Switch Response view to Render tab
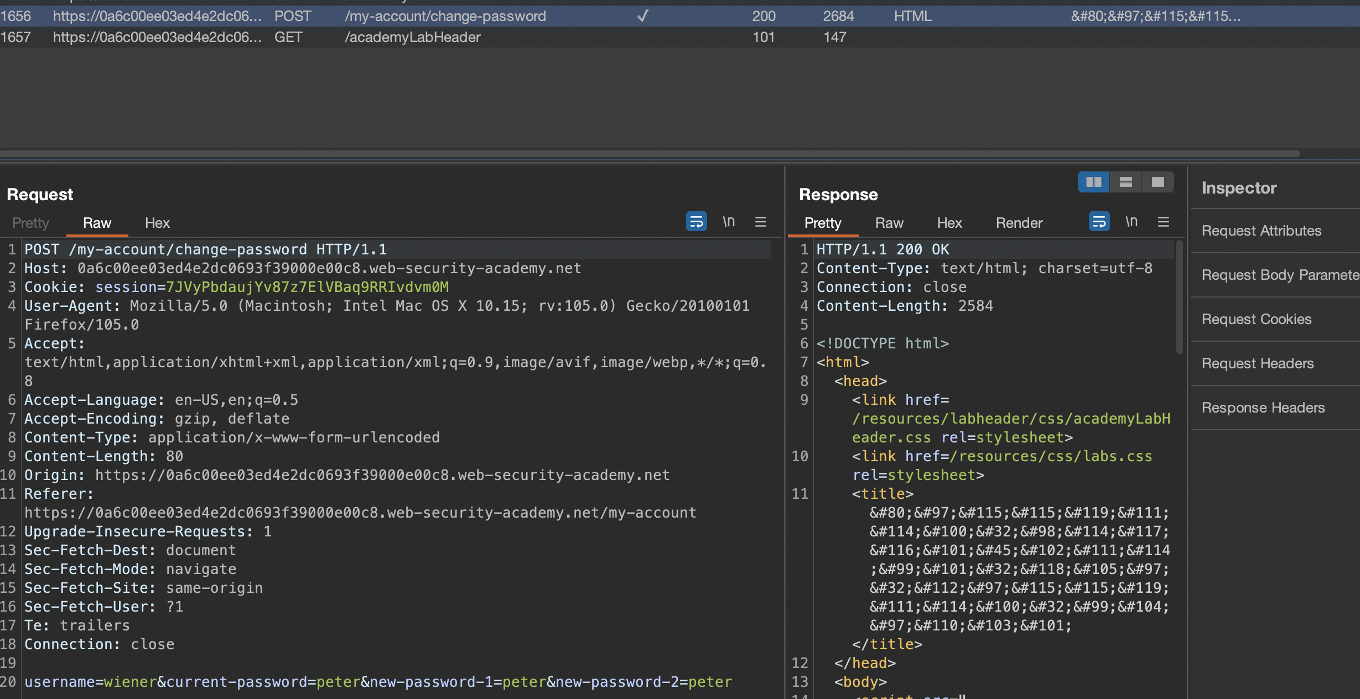The image size is (1360, 699). pos(1019,223)
